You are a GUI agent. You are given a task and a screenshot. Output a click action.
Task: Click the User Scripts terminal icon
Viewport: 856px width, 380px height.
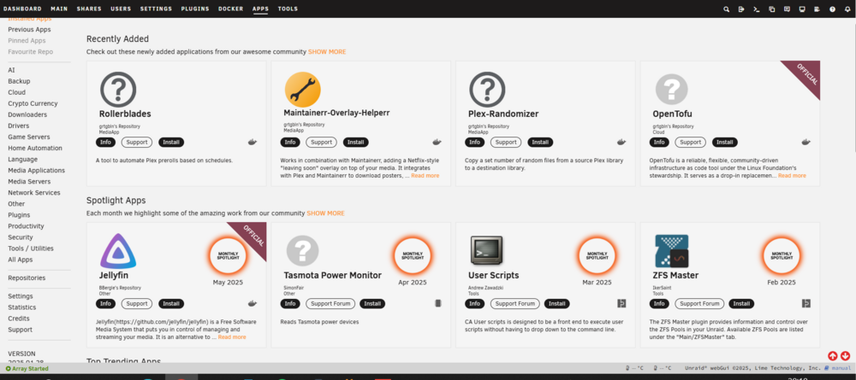point(486,250)
